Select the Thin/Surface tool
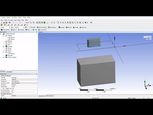 click(x=5, y=30)
